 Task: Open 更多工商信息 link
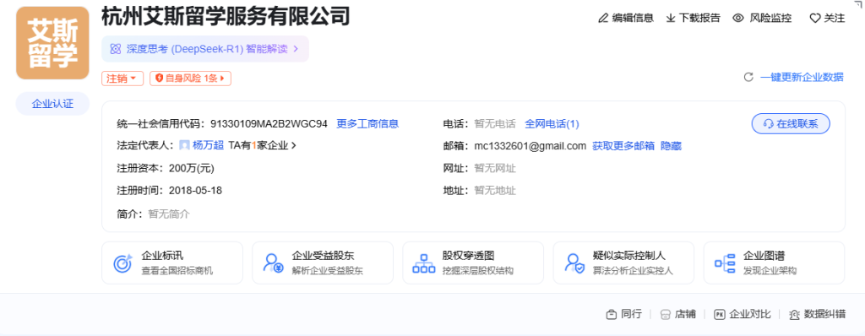coord(367,123)
